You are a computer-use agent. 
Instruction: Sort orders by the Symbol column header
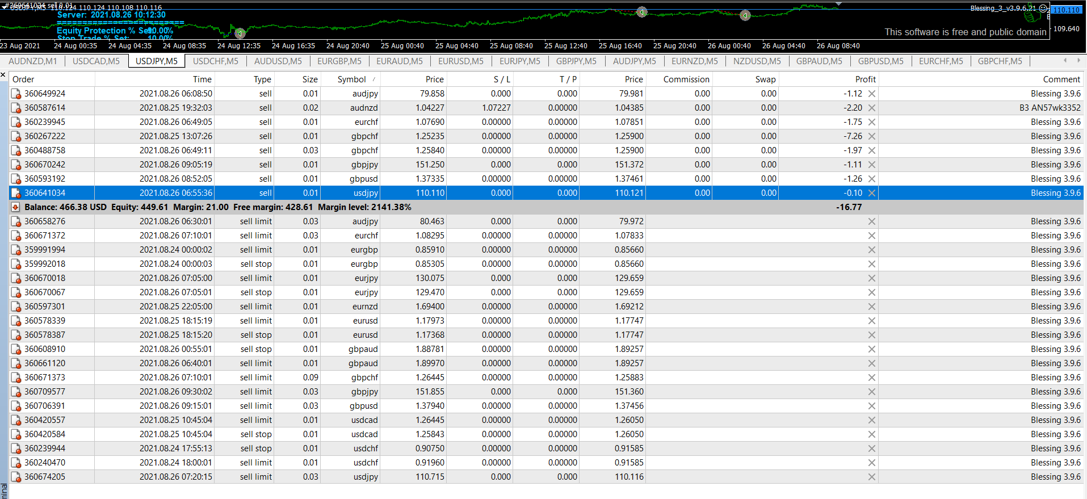pyautogui.click(x=350, y=79)
